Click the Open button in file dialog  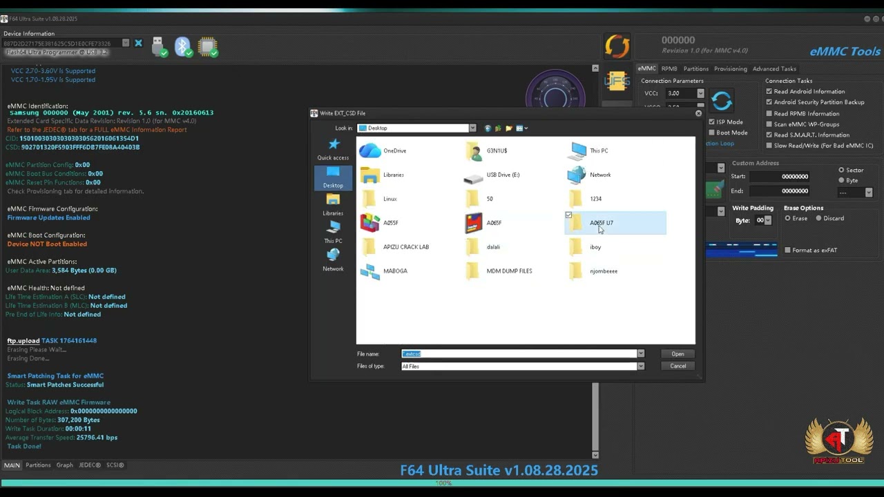[x=678, y=353]
